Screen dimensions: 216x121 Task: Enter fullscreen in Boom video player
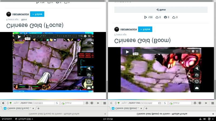pyautogui.click(x=197, y=51)
